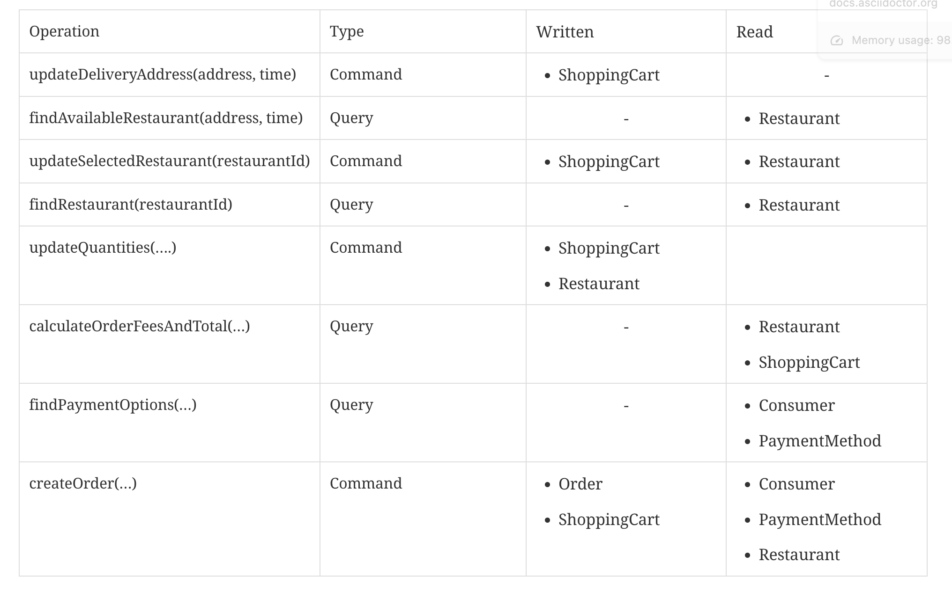This screenshot has width=952, height=599.
Task: Click Consumer in createOrder Read cell
Action: point(796,484)
